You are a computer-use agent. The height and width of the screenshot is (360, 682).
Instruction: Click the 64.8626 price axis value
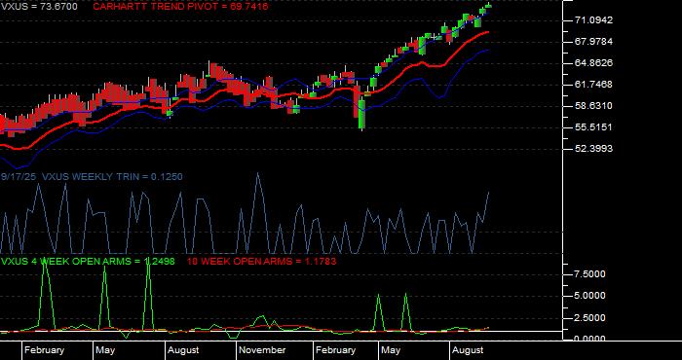click(x=593, y=63)
